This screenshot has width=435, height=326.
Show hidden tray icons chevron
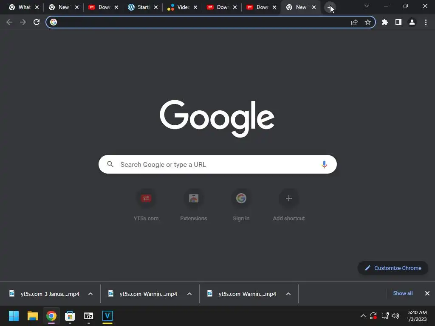click(x=363, y=316)
